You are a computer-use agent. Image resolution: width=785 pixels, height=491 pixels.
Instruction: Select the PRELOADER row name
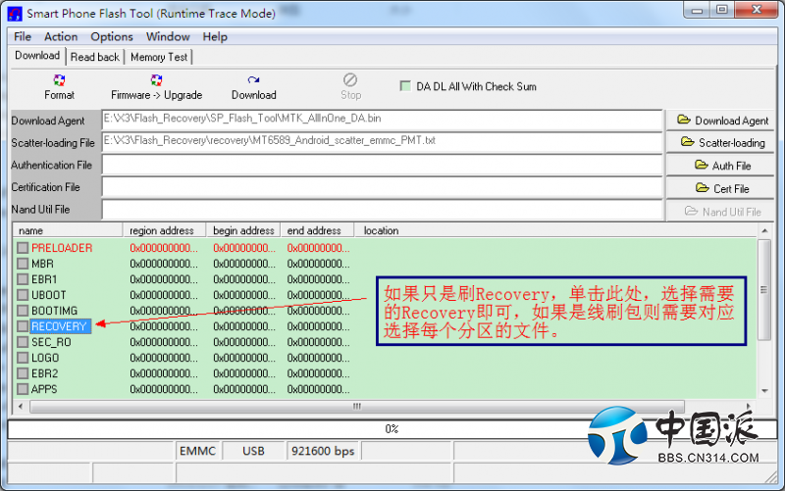(x=62, y=248)
